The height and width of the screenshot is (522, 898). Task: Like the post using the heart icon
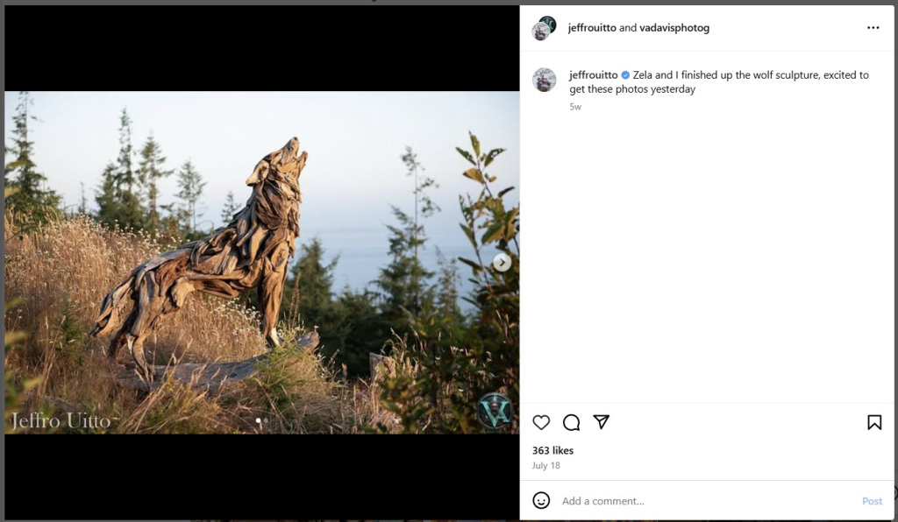click(541, 422)
